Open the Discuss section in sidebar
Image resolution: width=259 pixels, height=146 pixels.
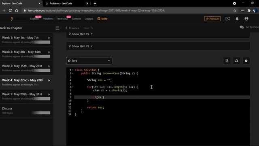(x=26, y=110)
